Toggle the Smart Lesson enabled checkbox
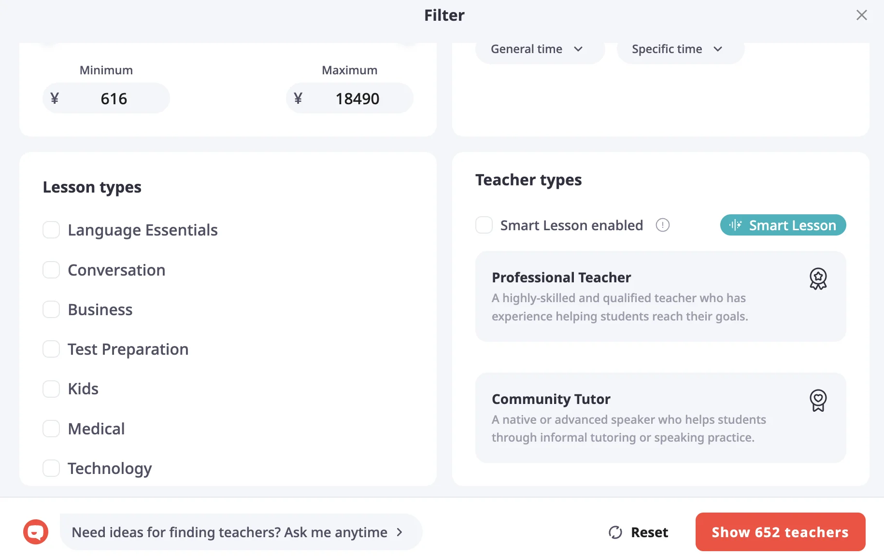Screen dimensions: 884x556 [484, 225]
